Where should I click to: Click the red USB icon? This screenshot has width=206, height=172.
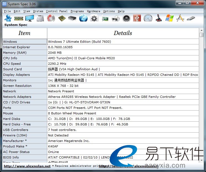pos(137,18)
